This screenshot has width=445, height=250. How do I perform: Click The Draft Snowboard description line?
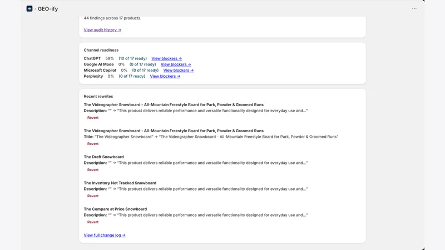click(196, 163)
